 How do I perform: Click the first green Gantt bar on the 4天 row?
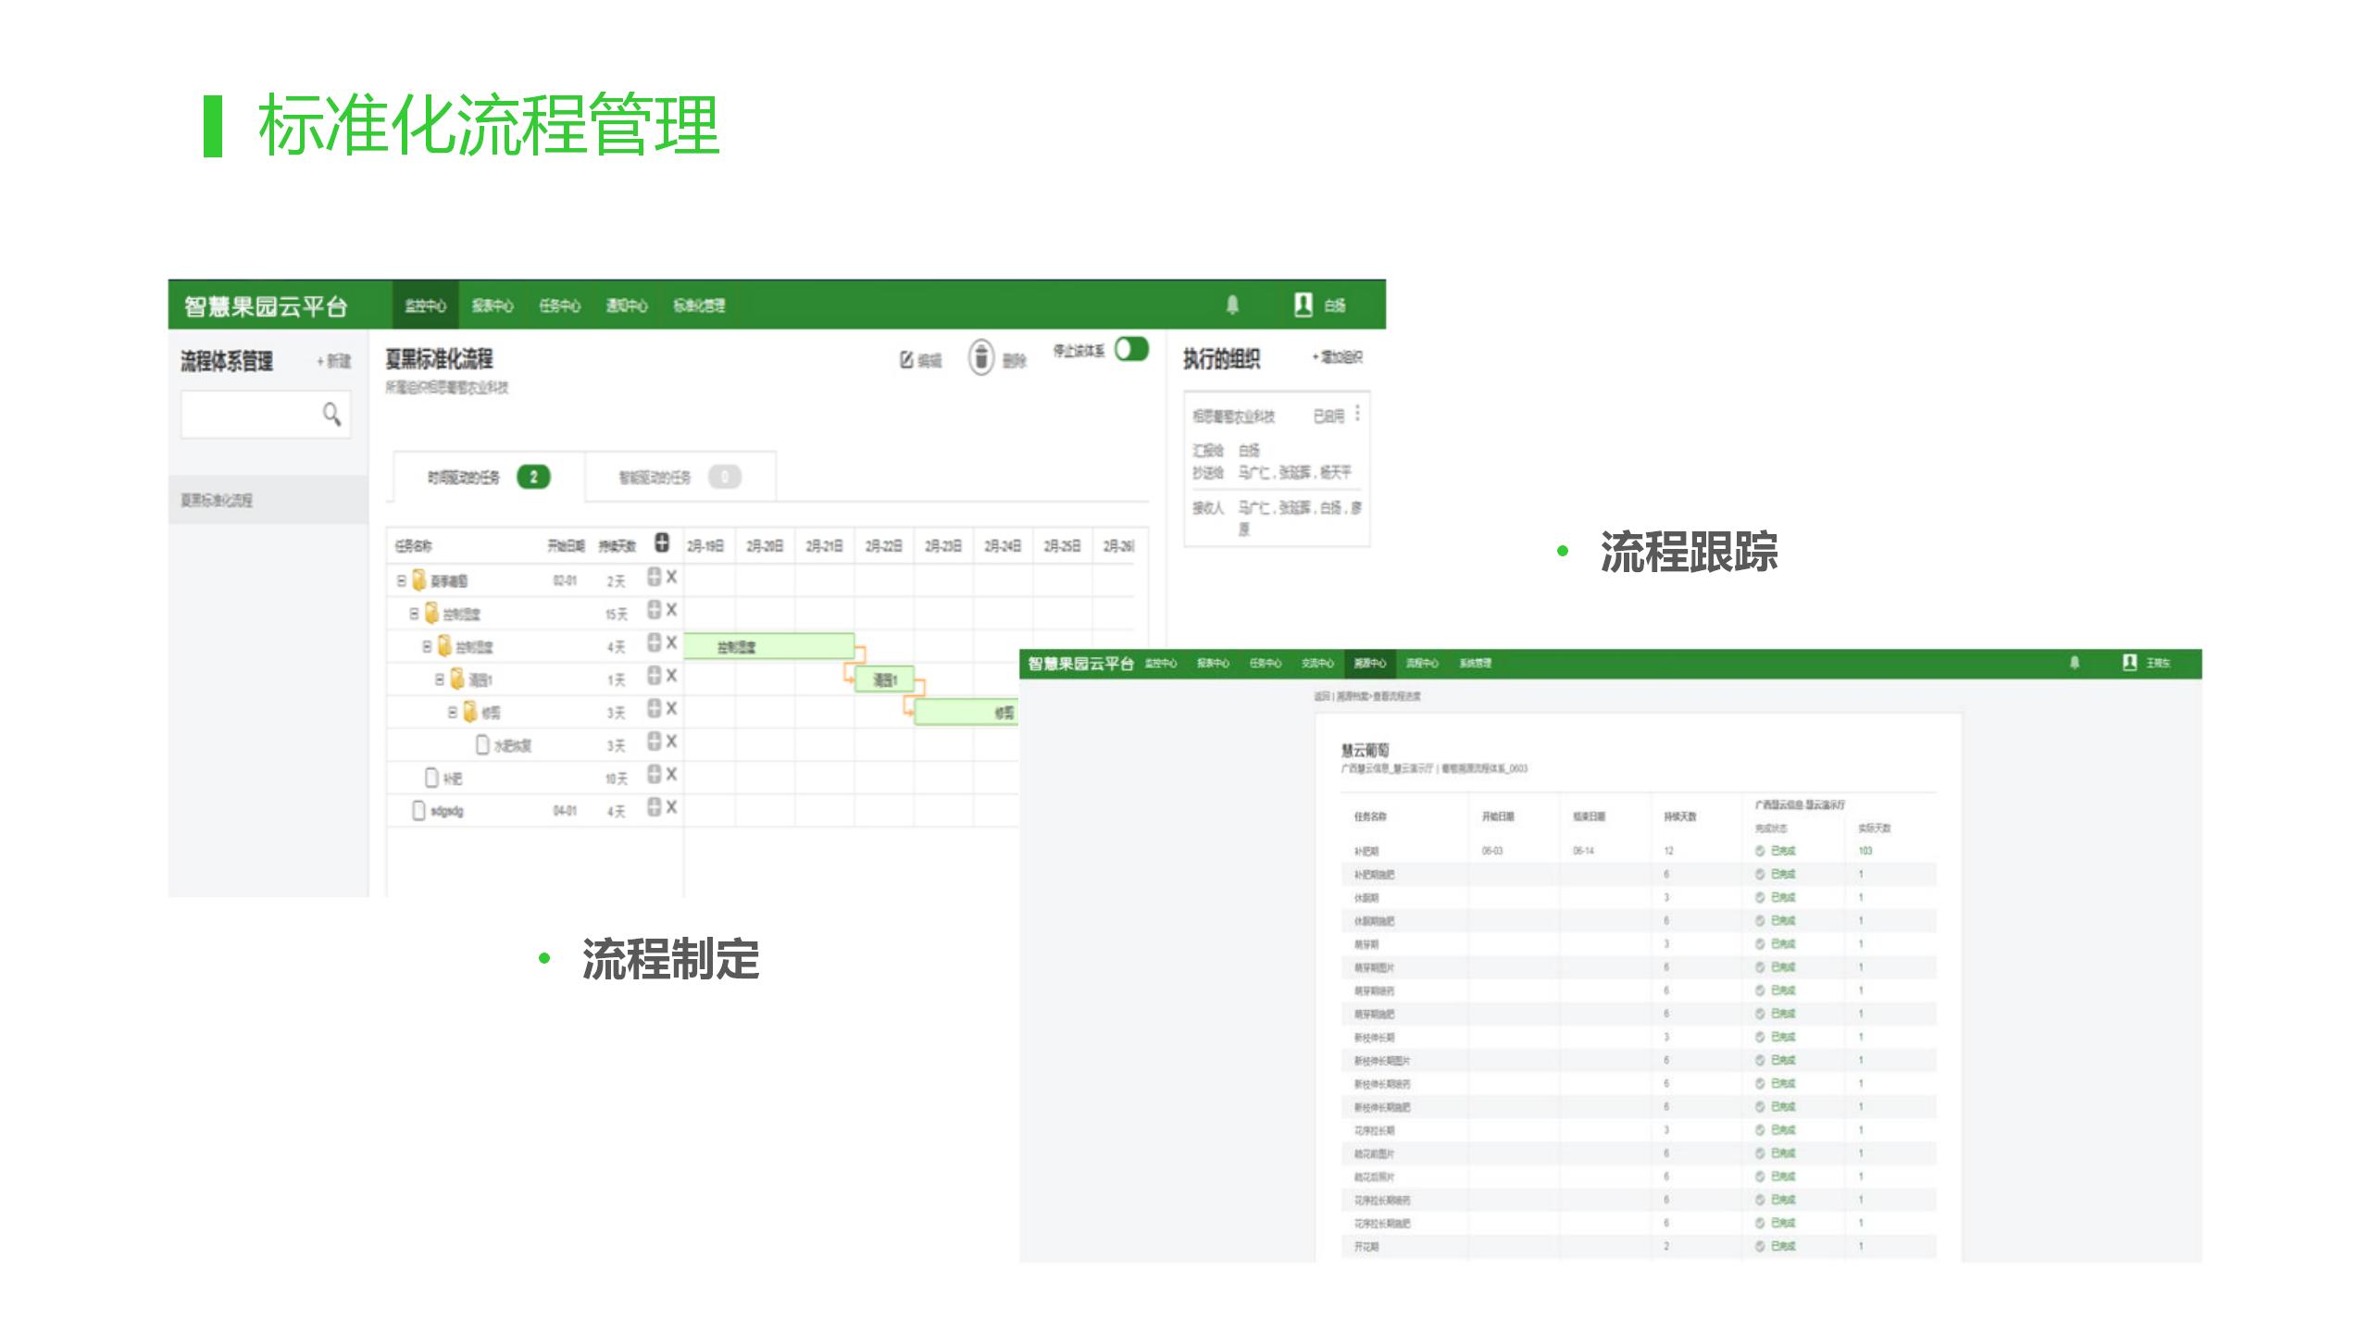[767, 646]
